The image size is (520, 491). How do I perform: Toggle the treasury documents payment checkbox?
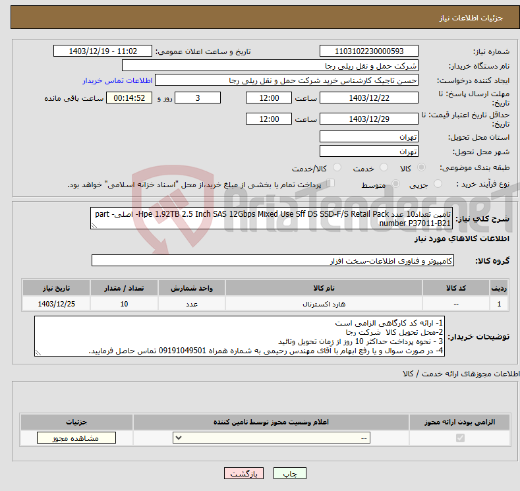pos(330,183)
